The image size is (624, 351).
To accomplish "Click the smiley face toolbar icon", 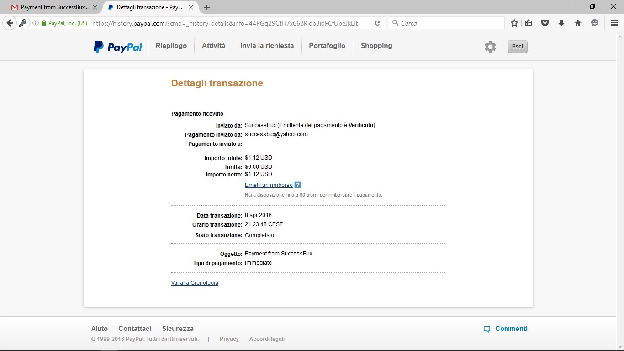I will coord(594,23).
